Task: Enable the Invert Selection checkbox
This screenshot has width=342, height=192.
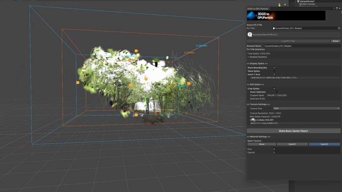Action: point(276,92)
